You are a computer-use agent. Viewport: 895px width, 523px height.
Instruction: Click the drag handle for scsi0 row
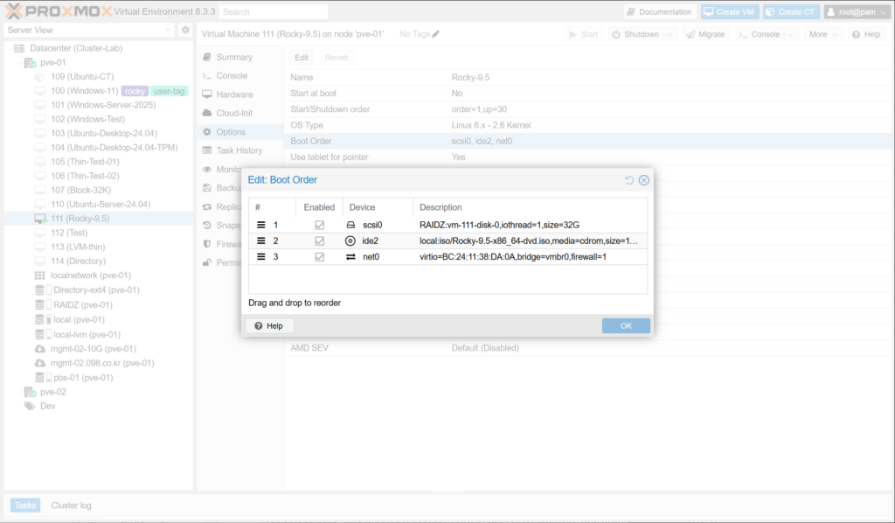[260, 225]
